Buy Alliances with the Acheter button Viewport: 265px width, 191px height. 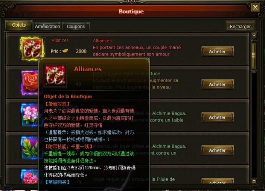pos(217,51)
